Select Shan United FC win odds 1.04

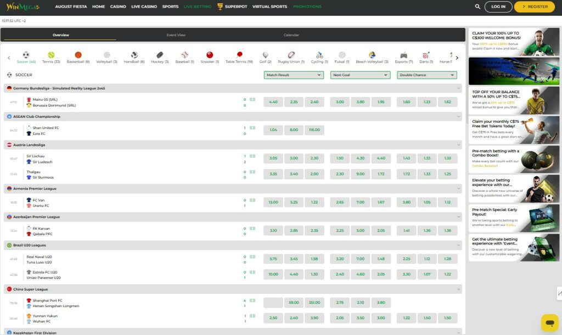[x=273, y=130]
